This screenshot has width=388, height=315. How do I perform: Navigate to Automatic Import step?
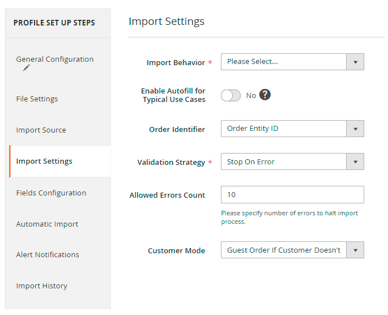point(47,224)
